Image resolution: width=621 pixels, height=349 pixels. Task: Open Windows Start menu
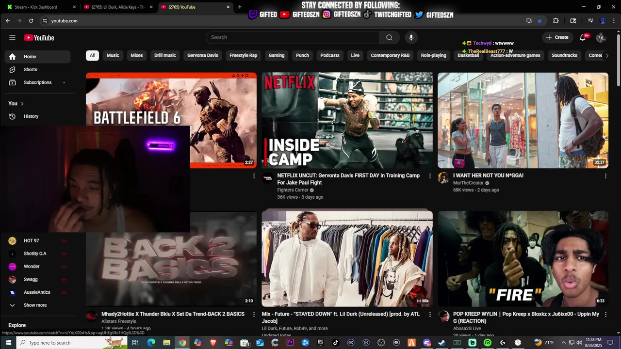point(8,343)
